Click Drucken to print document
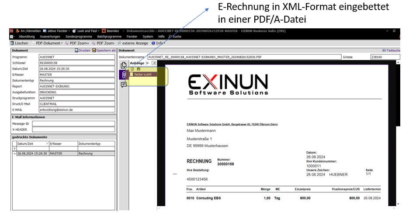The height and width of the screenshot is (221, 416). (x=83, y=50)
